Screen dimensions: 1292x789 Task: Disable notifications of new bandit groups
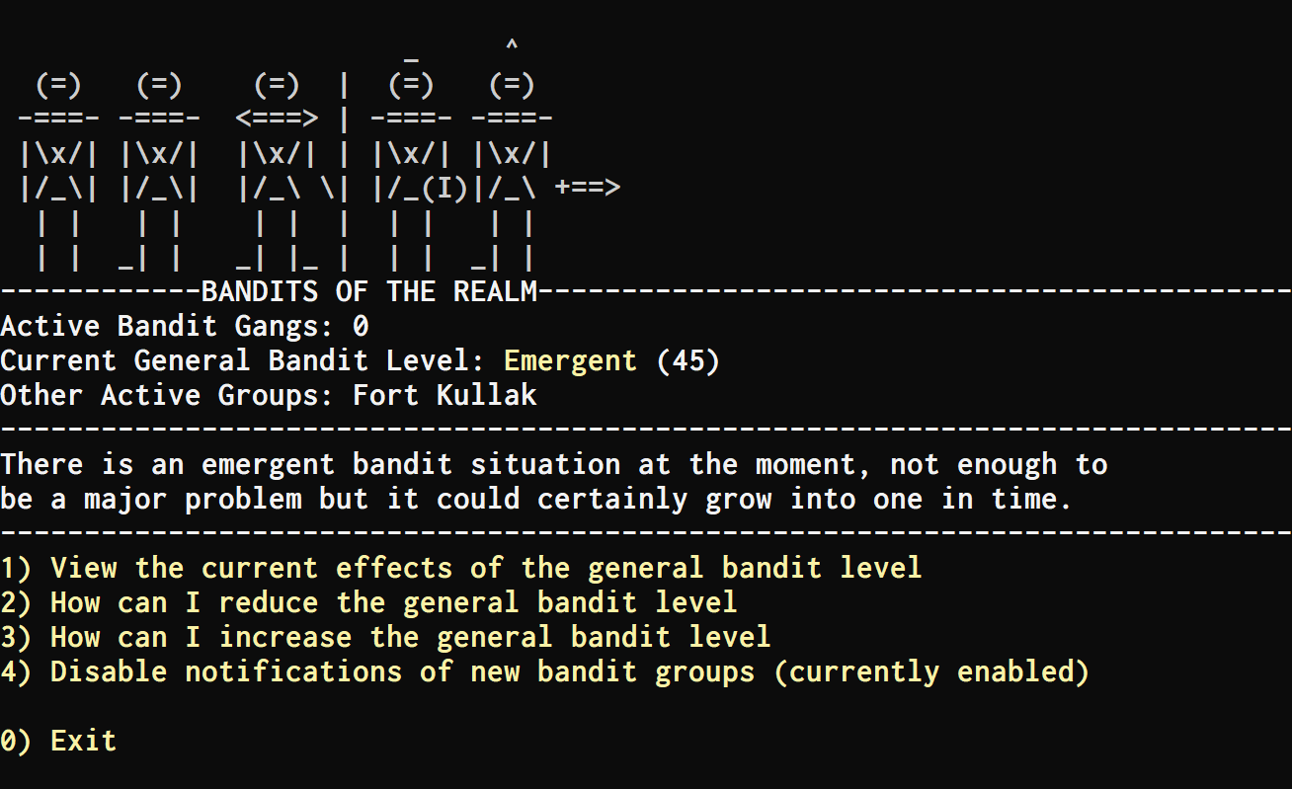(x=545, y=672)
